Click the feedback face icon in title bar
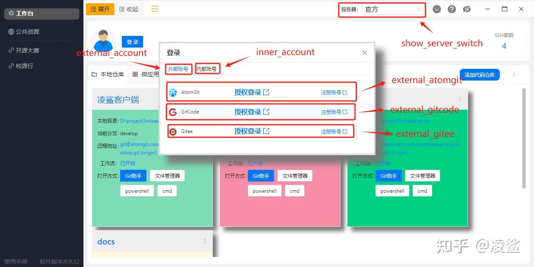This screenshot has width=534, height=267. (436, 9)
